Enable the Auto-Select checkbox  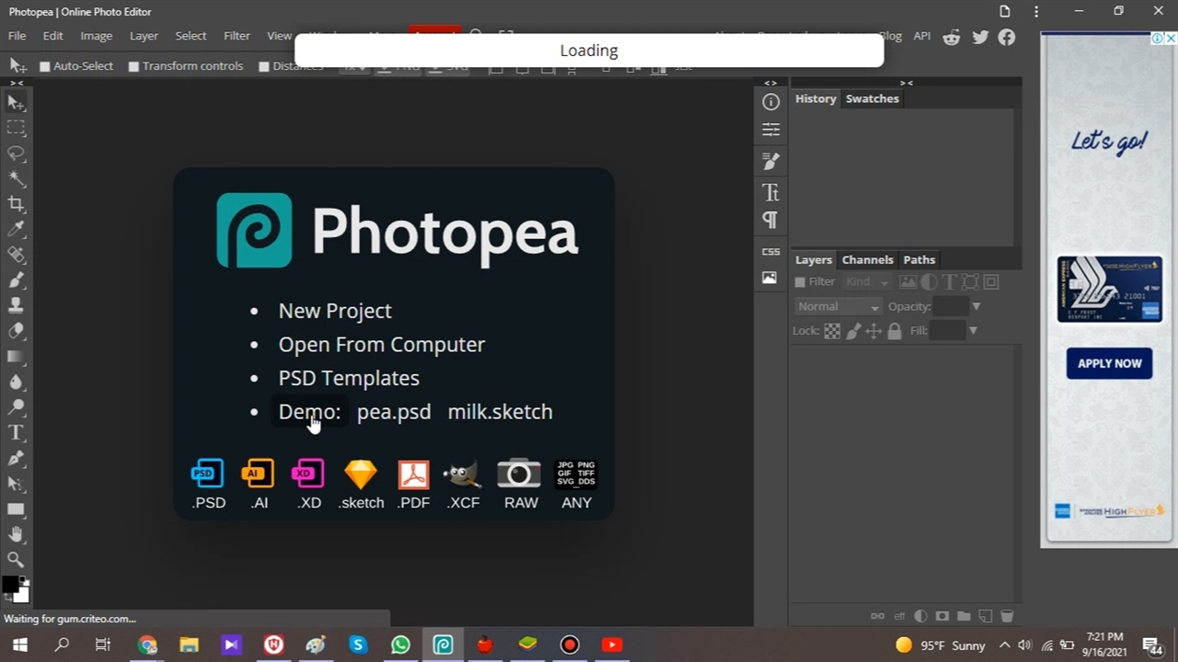click(x=44, y=66)
